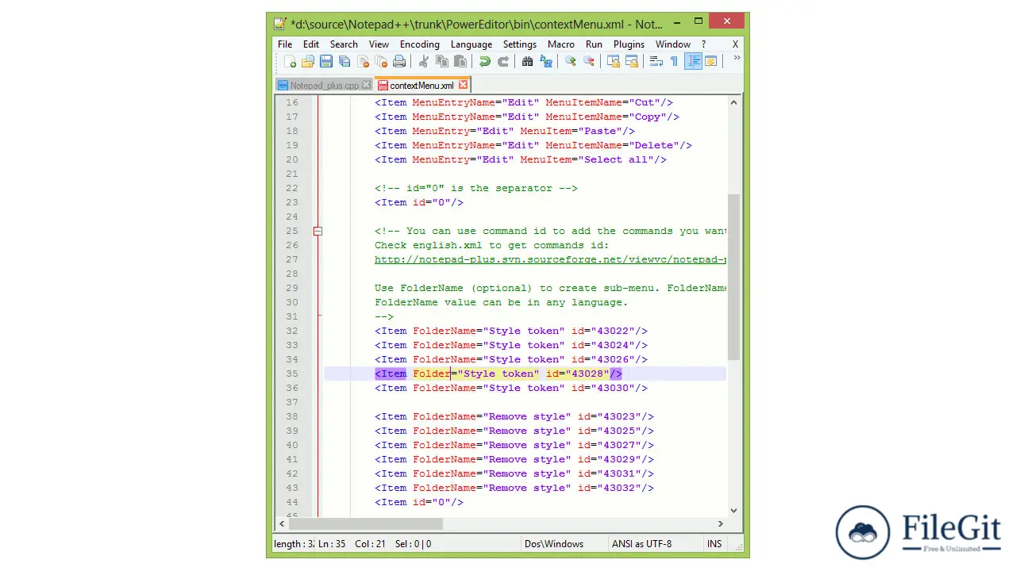Click the Open file folder icon
The width and height of the screenshot is (1016, 571).
308,61
